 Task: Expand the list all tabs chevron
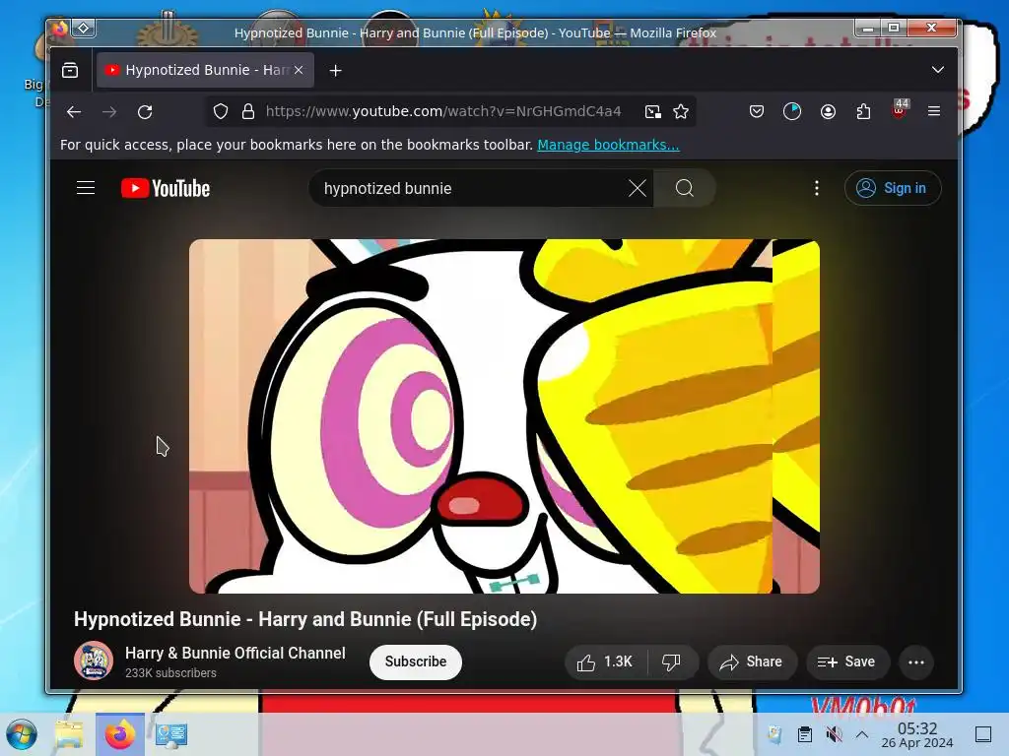pyautogui.click(x=938, y=70)
